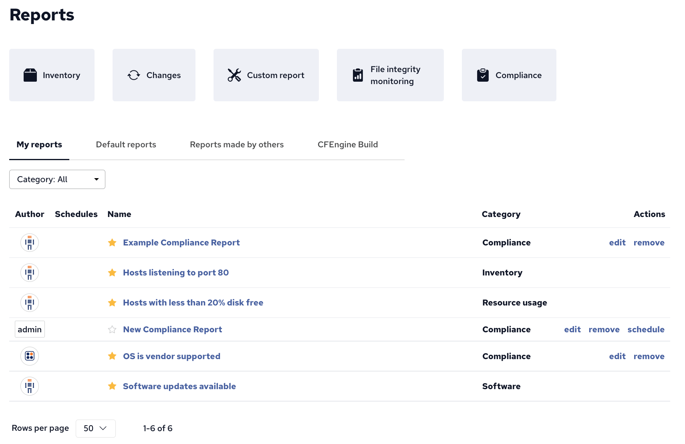Viewport: 685px width, 444px height.
Task: Open the Changes report card
Action: pos(154,75)
